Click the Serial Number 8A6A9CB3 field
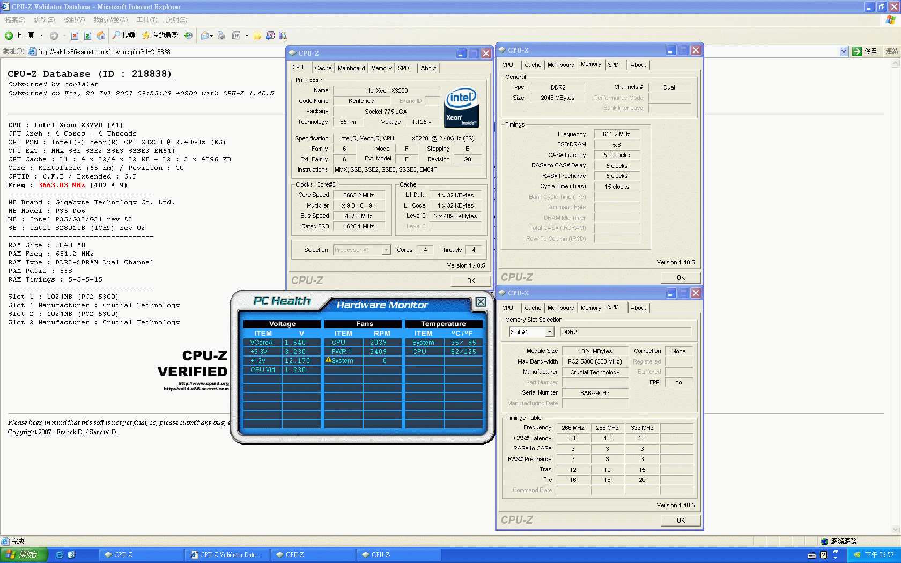The image size is (901, 563). [x=595, y=393]
